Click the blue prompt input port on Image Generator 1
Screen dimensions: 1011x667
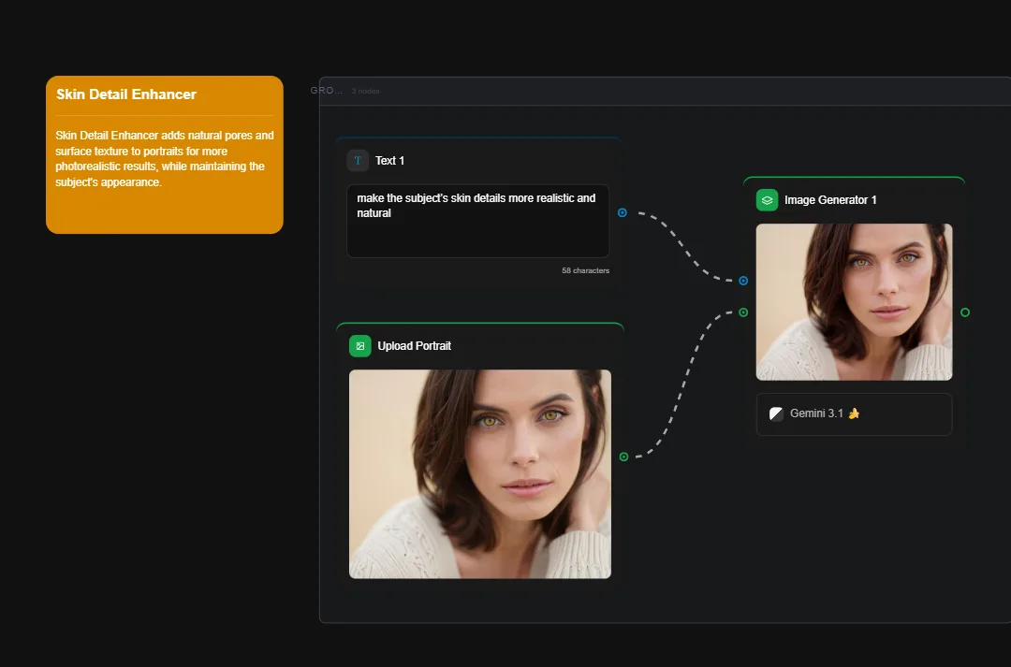point(742,280)
